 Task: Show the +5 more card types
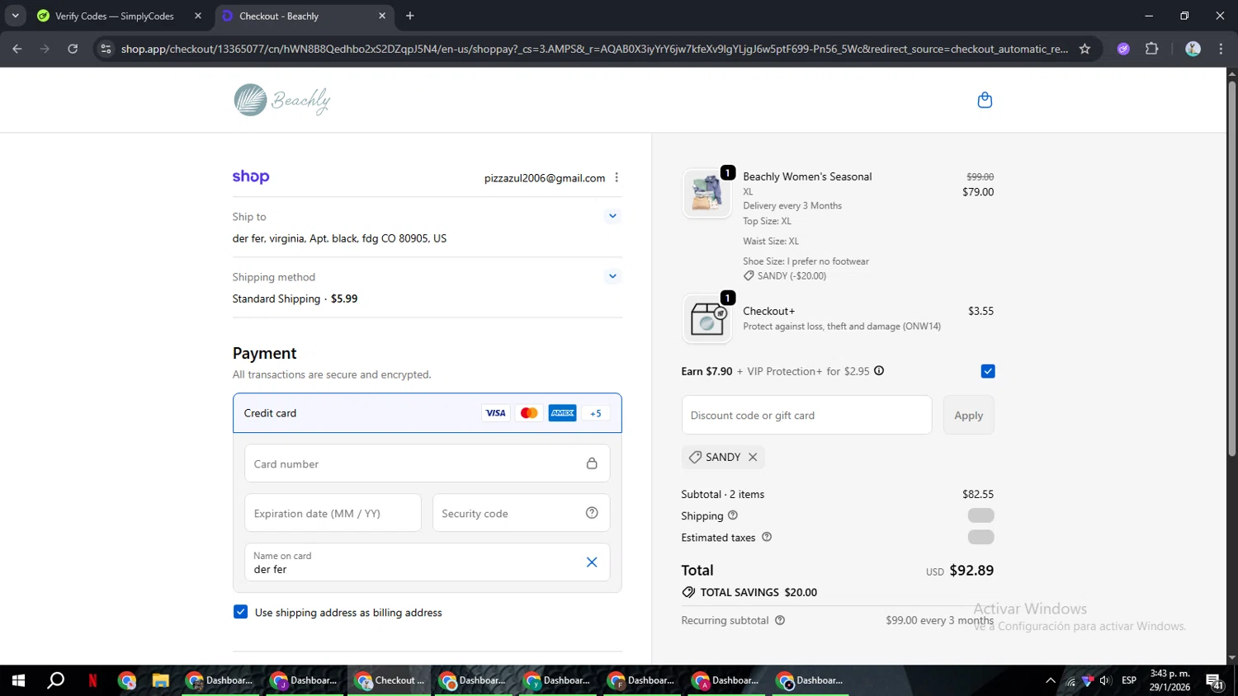[596, 413]
